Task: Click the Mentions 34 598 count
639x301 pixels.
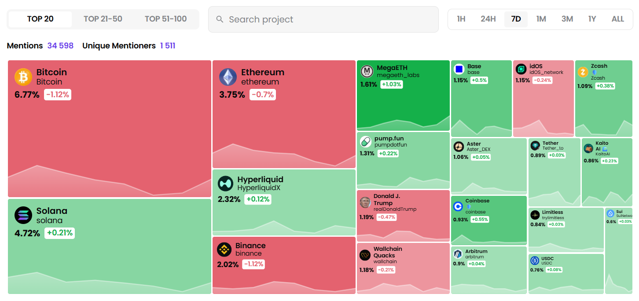Action: tap(61, 46)
